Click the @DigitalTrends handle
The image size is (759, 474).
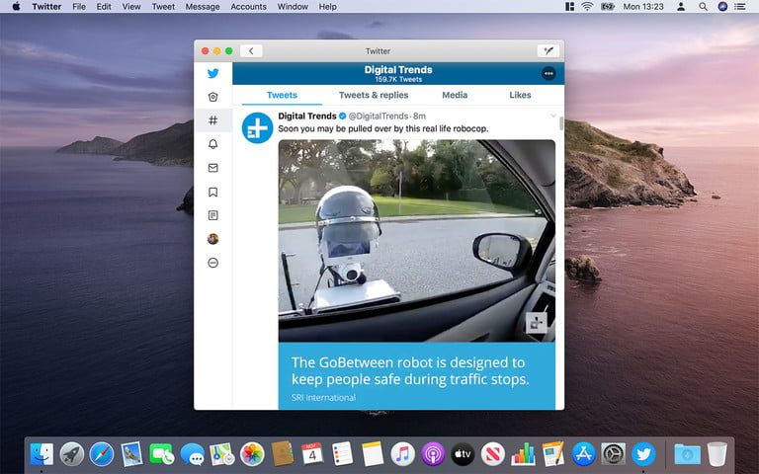coord(379,117)
